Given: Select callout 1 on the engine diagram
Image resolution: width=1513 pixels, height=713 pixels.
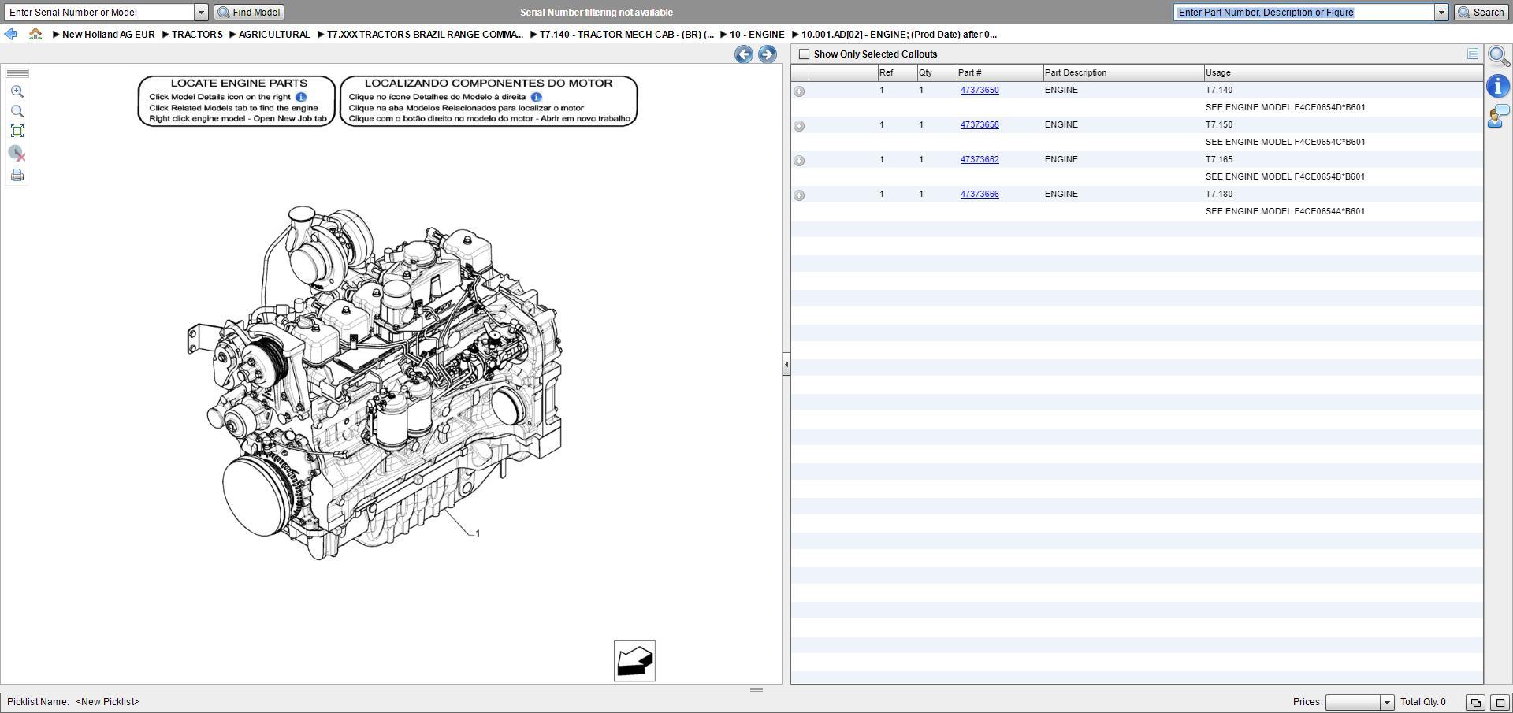Looking at the screenshot, I should pos(478,533).
